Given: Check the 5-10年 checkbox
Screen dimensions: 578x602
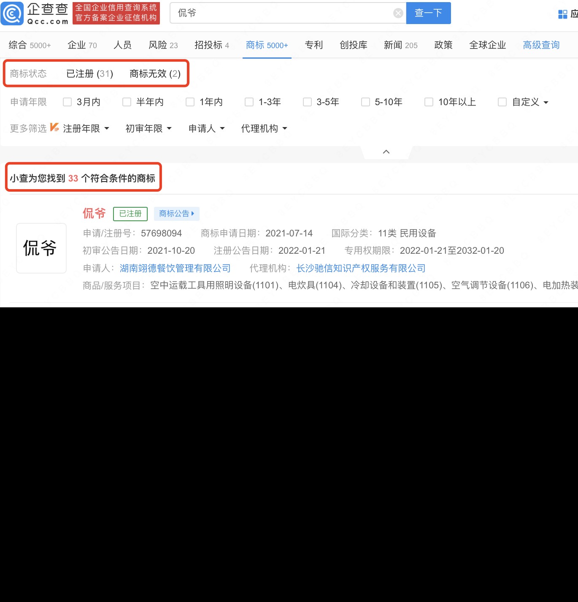Looking at the screenshot, I should pos(365,102).
